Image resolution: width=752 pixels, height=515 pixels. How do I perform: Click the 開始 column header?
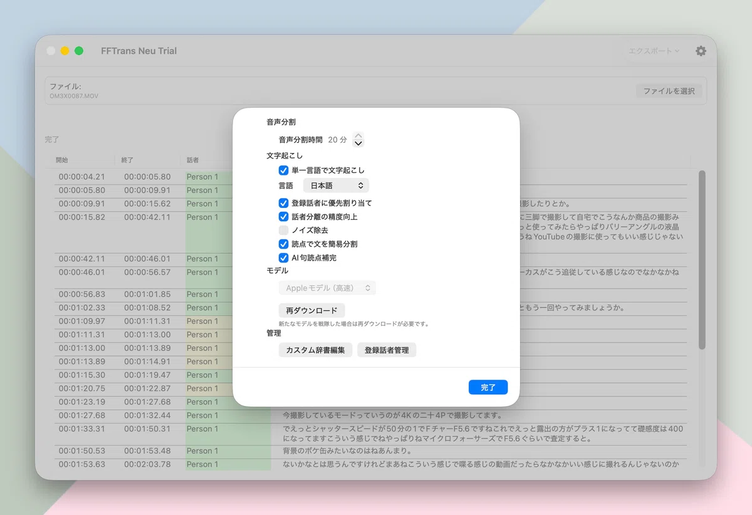61,160
